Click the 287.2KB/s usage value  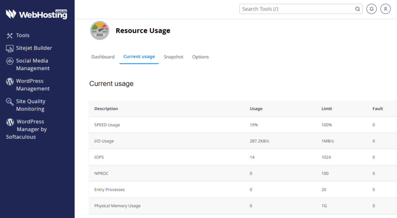[259, 141]
